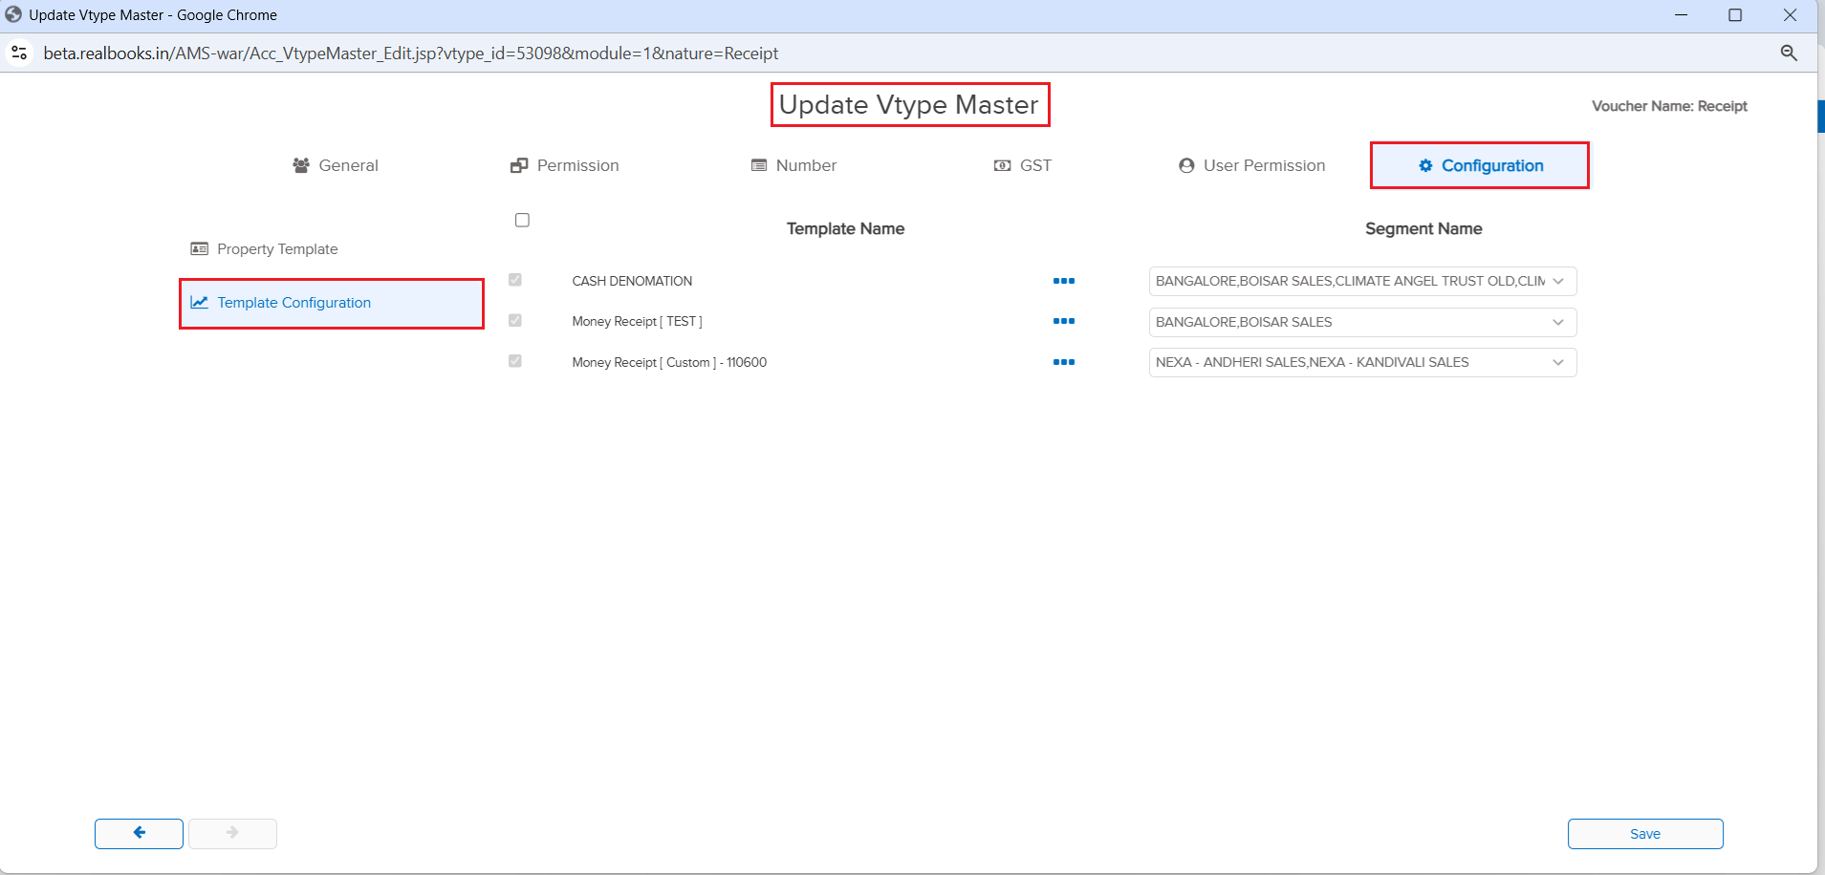
Task: Click the three-dots icon for Money Receipt [ Custom ]
Action: 1063,362
